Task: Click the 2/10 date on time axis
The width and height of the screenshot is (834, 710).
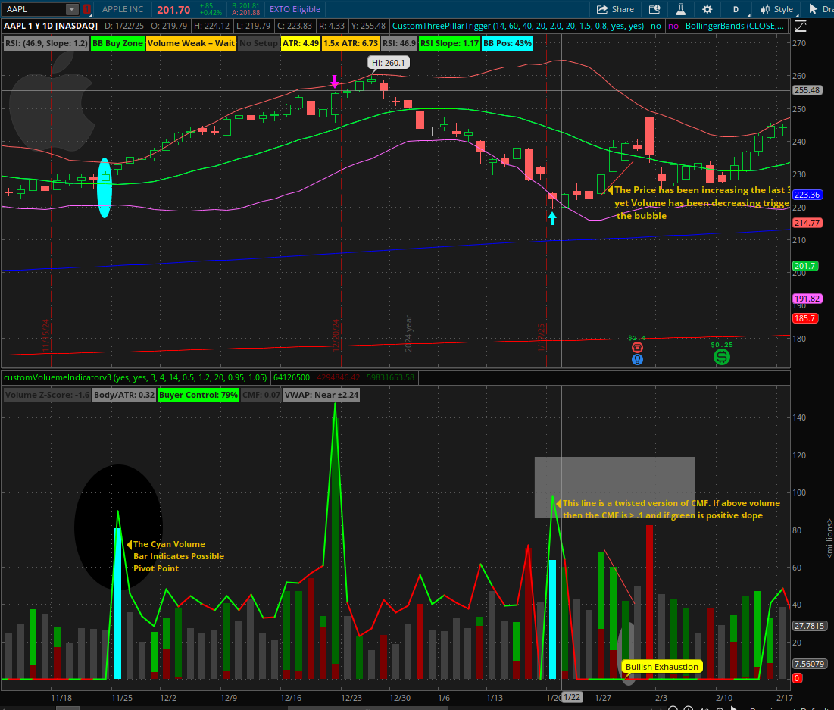Action: (x=724, y=698)
